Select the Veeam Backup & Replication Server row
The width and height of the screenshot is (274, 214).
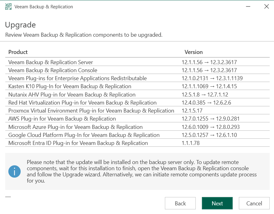(137, 62)
